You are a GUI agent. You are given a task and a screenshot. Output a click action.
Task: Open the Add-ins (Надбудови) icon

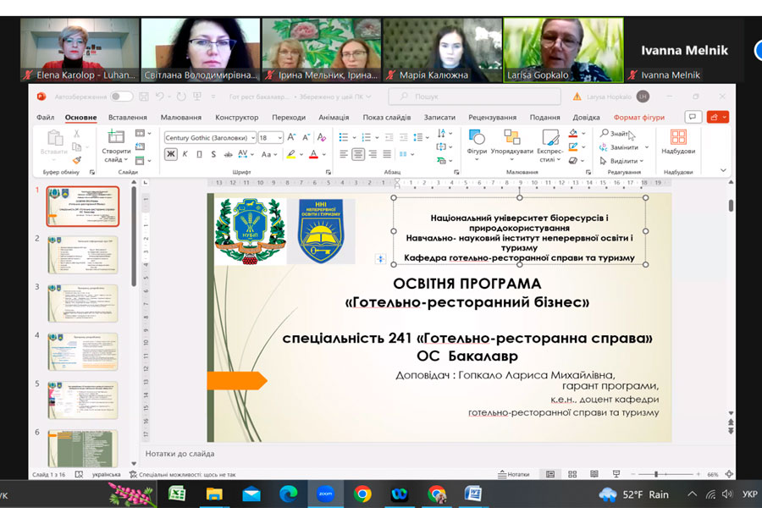tap(678, 142)
